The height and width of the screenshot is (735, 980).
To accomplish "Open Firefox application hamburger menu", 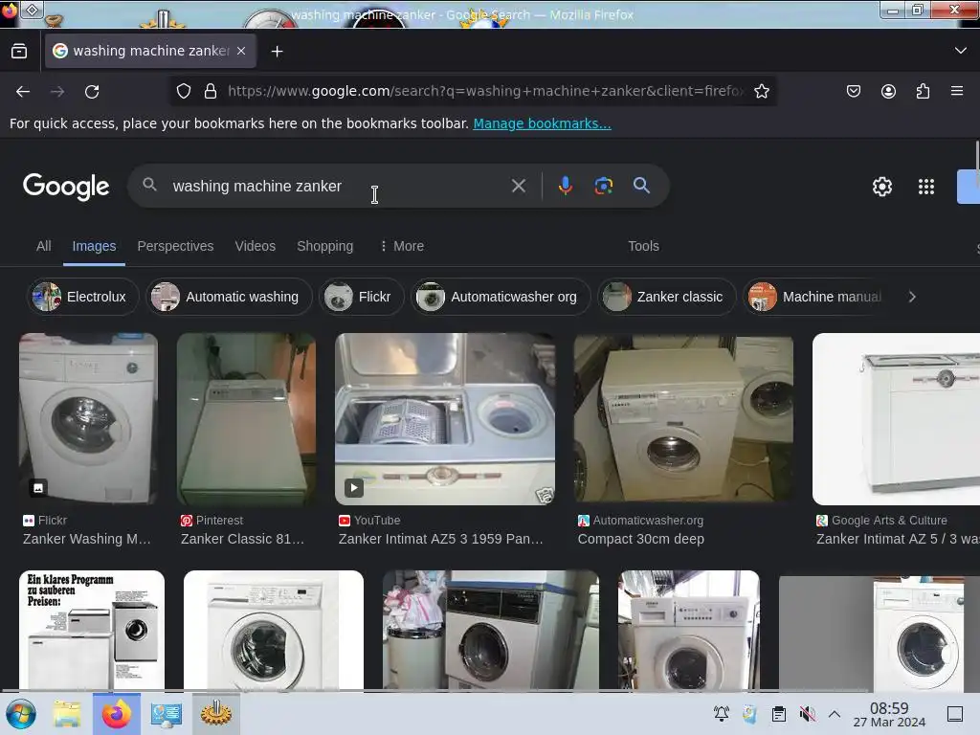I will (x=957, y=91).
